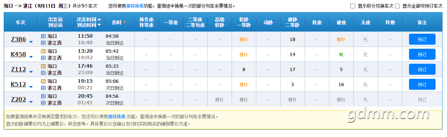Viewport: 447px width, 137px height.
Task: Open train number K512 link
Action: 18,84
